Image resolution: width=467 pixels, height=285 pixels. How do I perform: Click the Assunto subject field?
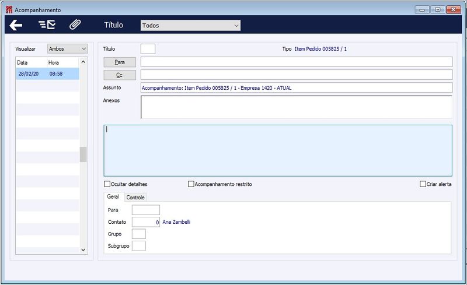click(x=297, y=88)
